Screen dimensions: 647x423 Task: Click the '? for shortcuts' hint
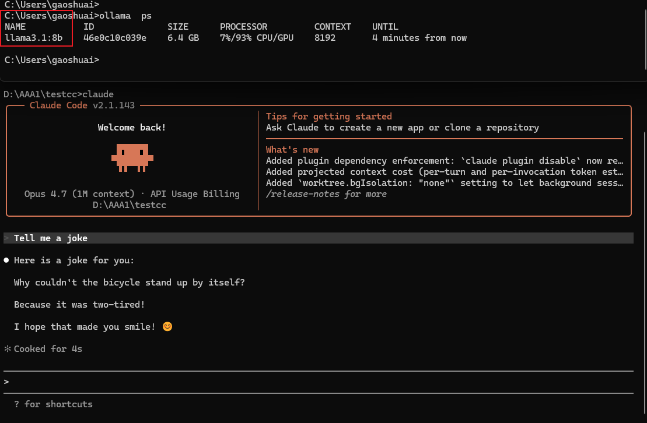(53, 404)
